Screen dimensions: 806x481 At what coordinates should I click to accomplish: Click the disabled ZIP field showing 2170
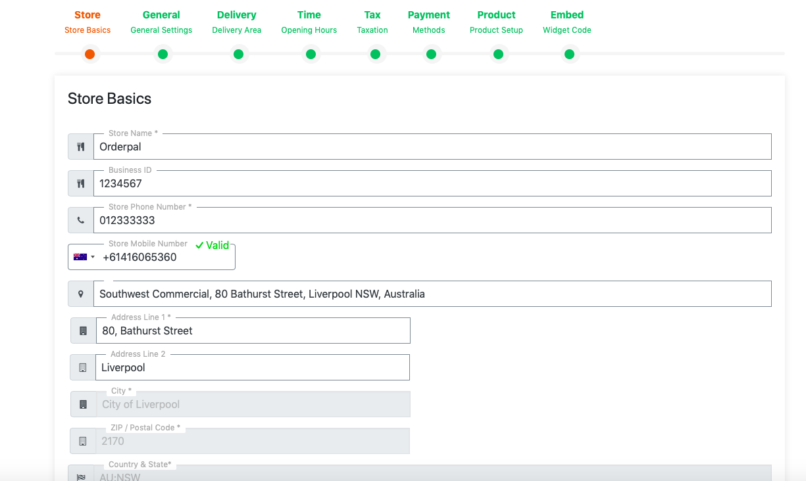pyautogui.click(x=253, y=441)
